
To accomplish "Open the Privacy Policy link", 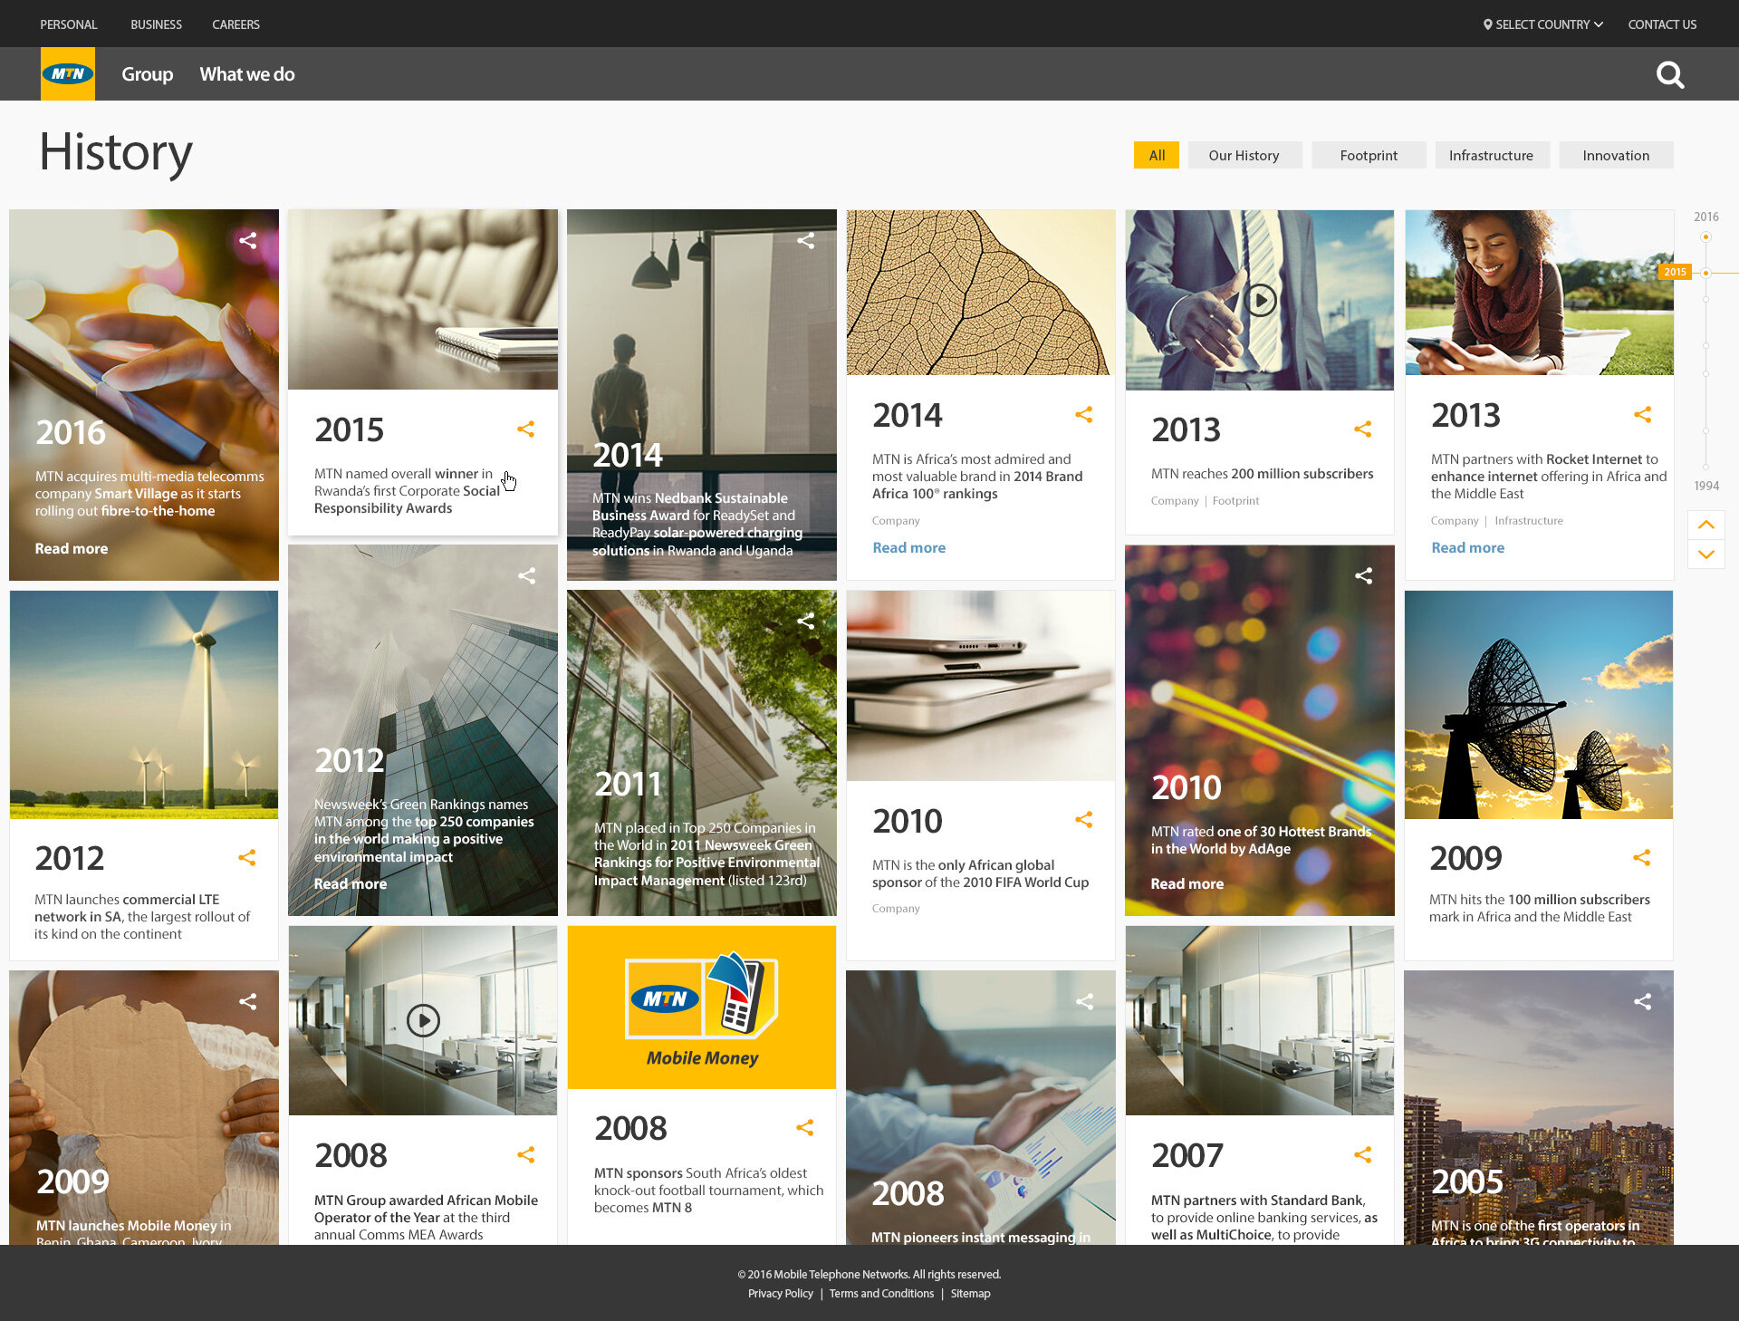I will point(780,1294).
